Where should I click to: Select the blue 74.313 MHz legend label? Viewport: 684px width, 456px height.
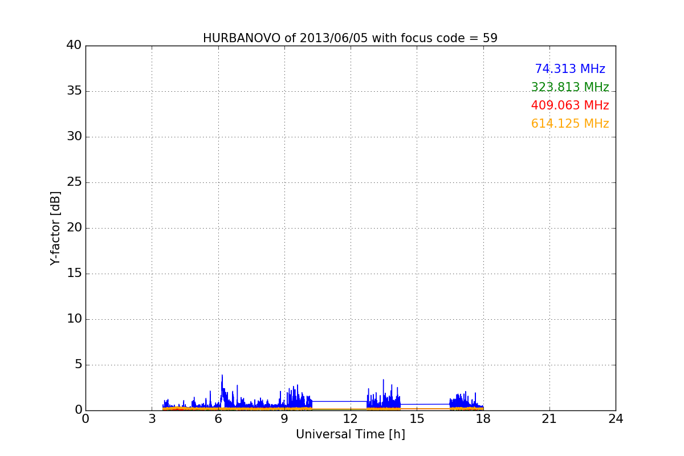[x=570, y=69]
